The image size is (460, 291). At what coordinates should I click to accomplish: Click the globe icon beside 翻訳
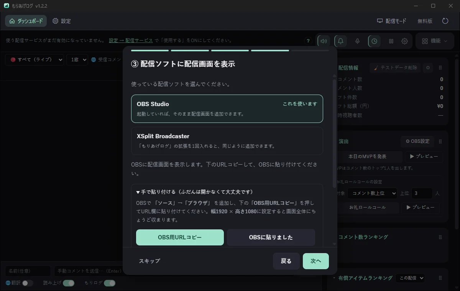(x=8, y=283)
